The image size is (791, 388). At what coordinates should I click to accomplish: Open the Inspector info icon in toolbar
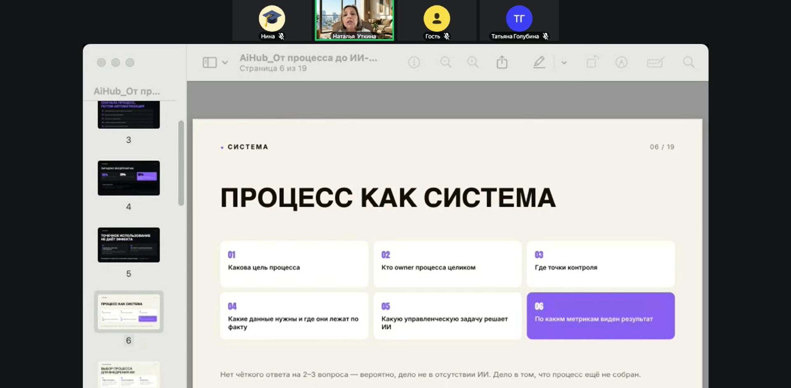414,63
